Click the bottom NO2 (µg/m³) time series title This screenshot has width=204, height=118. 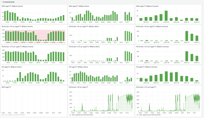[7, 87]
